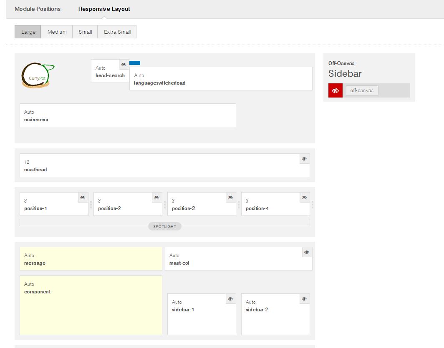Toggle sidebar-1 visibility eye icon
This screenshot has width=444, height=348.
tap(230, 299)
